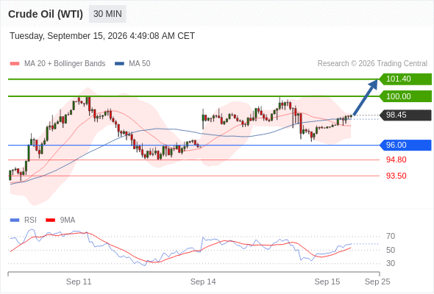Click the RSI 70 level label
434x294 pixels.
(x=391, y=237)
